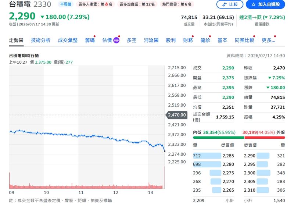Image resolution: width=294 pixels, height=206 pixels.
Task: Click the compare arrows icon in 比較 button
Action: 224,4
